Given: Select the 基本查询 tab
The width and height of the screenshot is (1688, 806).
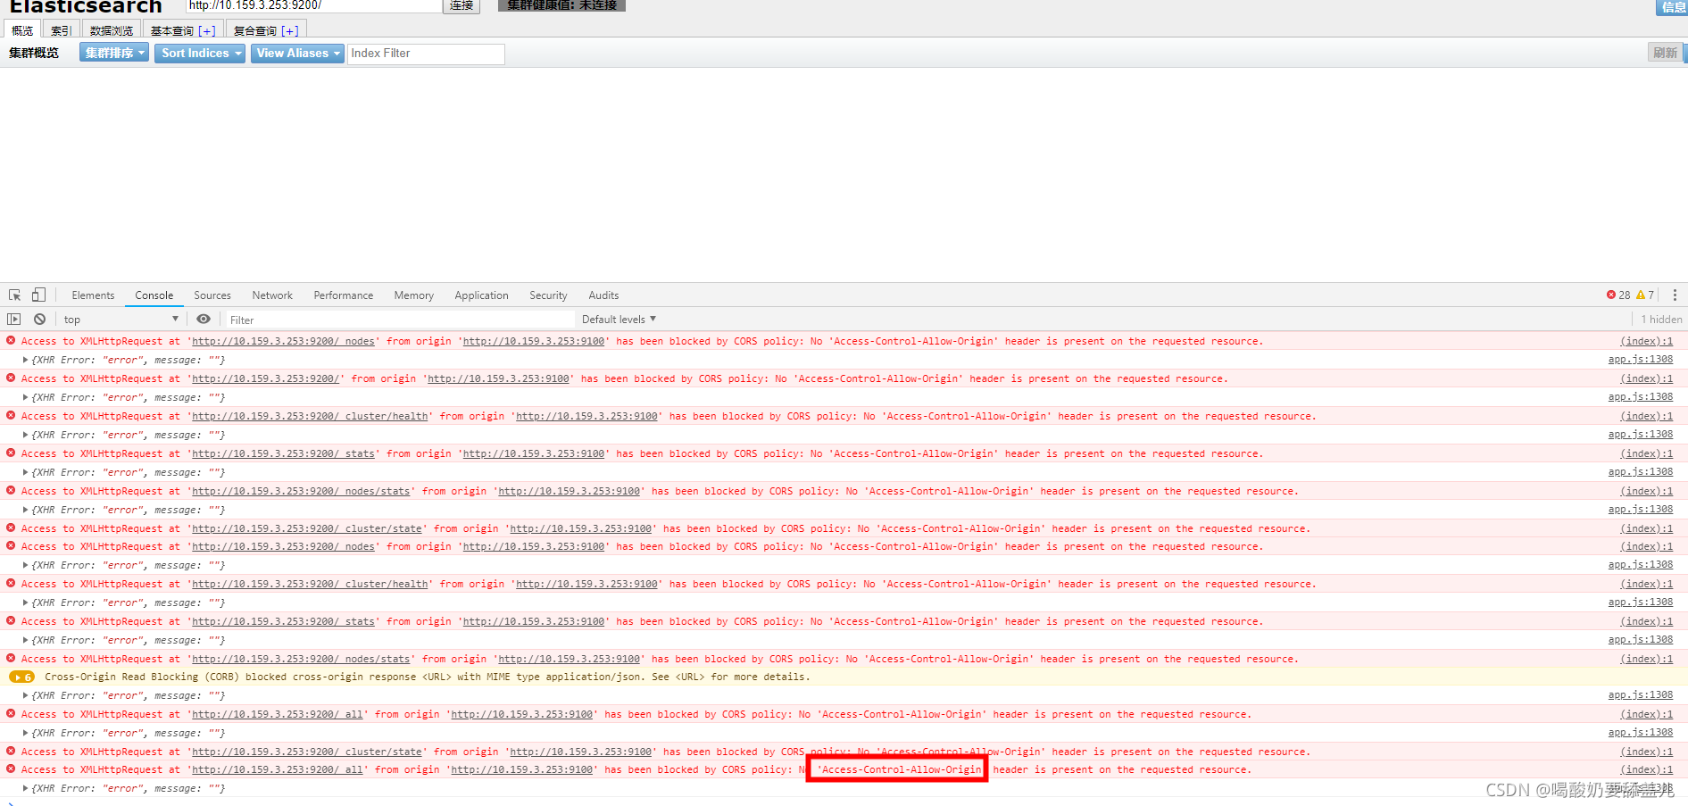Looking at the screenshot, I should [x=183, y=29].
